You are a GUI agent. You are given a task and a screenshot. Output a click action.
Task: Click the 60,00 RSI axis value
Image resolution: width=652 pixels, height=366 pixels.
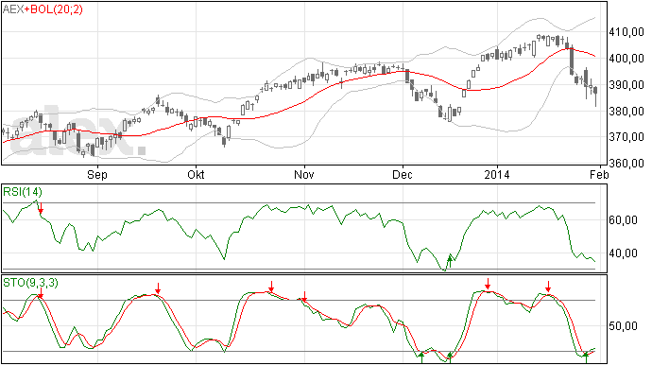click(x=623, y=219)
